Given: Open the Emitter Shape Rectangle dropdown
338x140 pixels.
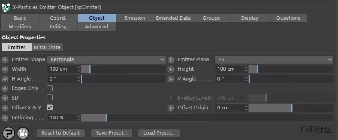Looking at the screenshot, I should coord(106,60).
